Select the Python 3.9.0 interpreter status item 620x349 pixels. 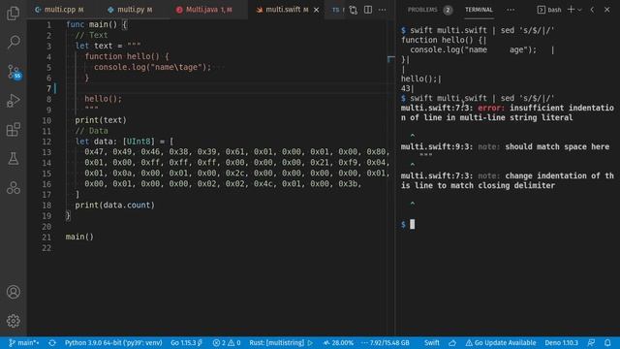coord(113,342)
